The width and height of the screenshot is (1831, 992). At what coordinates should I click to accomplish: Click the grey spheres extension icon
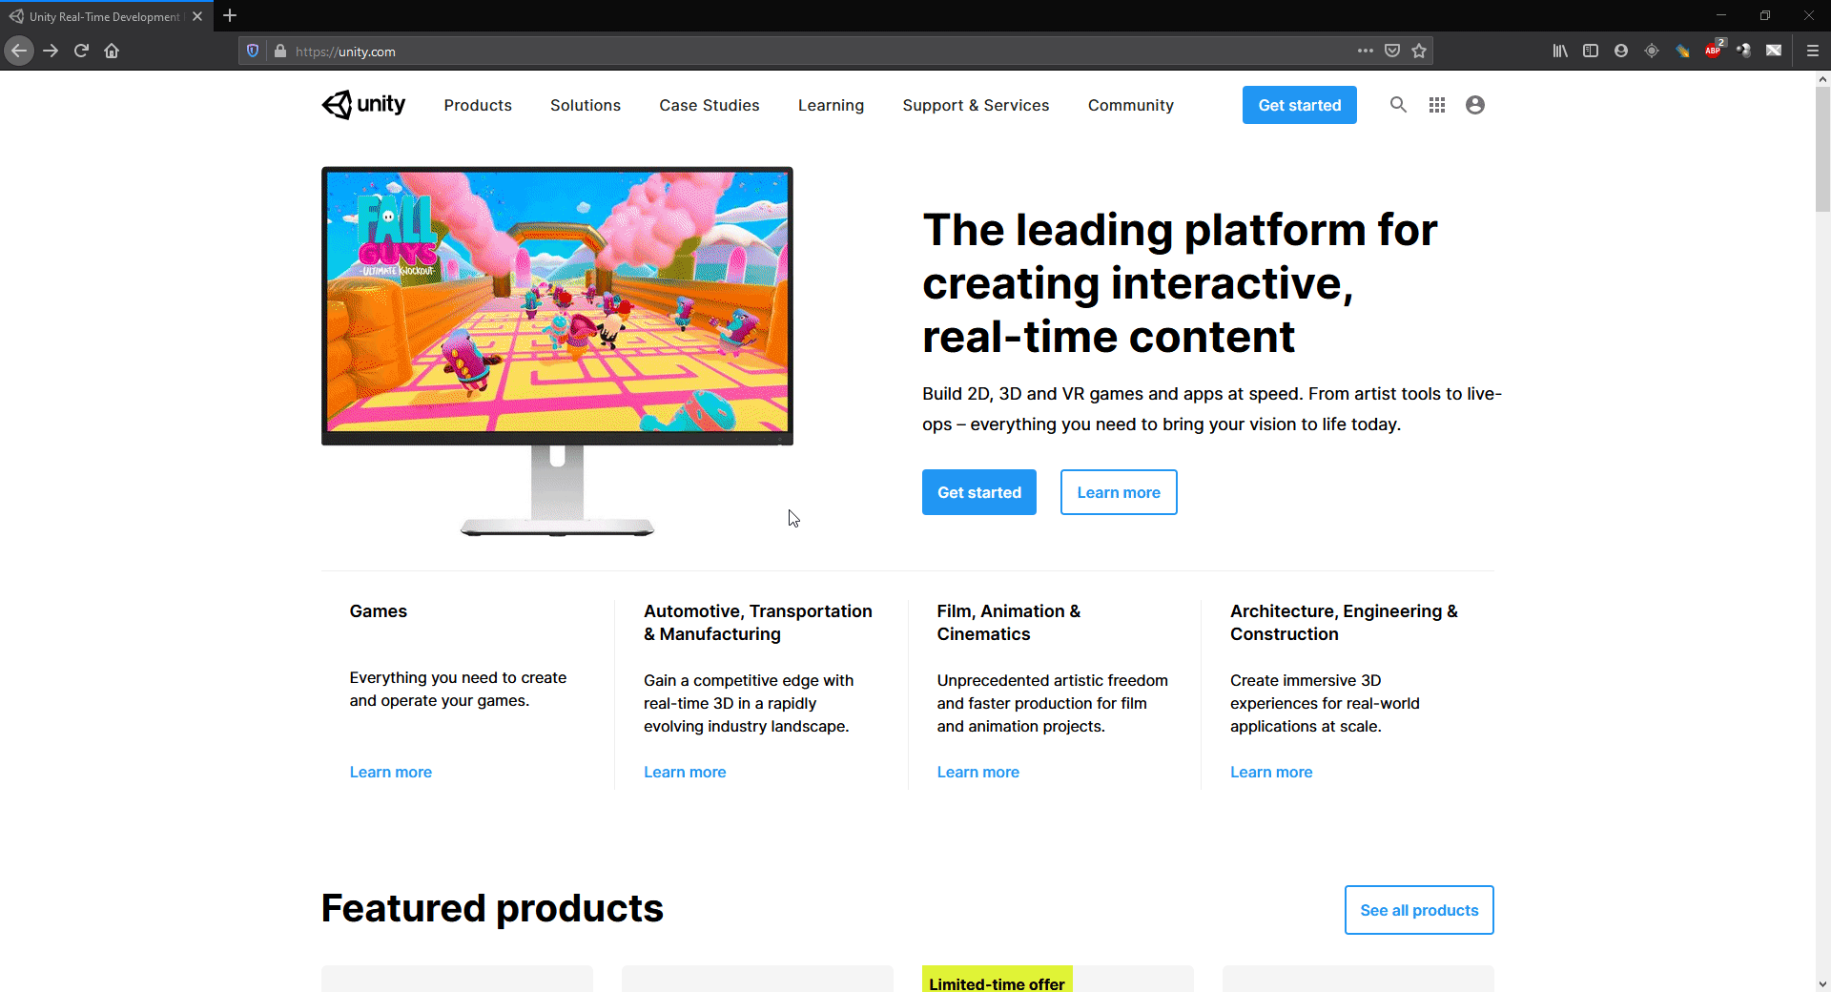pyautogui.click(x=1743, y=51)
